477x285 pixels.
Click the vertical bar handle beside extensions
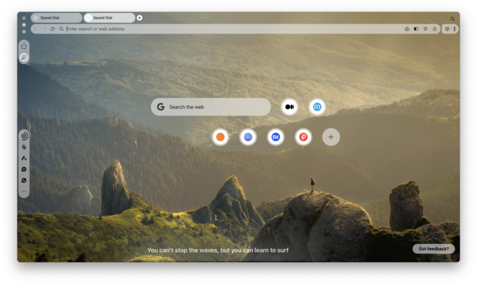pyautogui.click(x=455, y=29)
